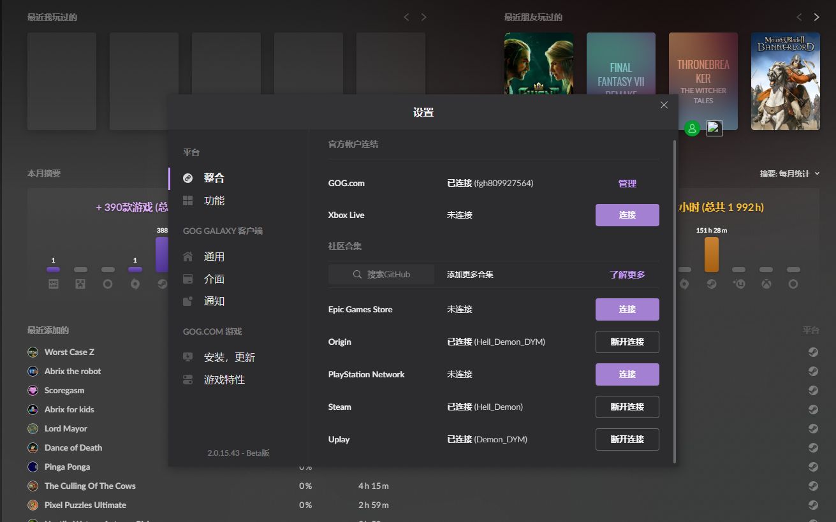Open the 游戏特性 game features icon

187,380
